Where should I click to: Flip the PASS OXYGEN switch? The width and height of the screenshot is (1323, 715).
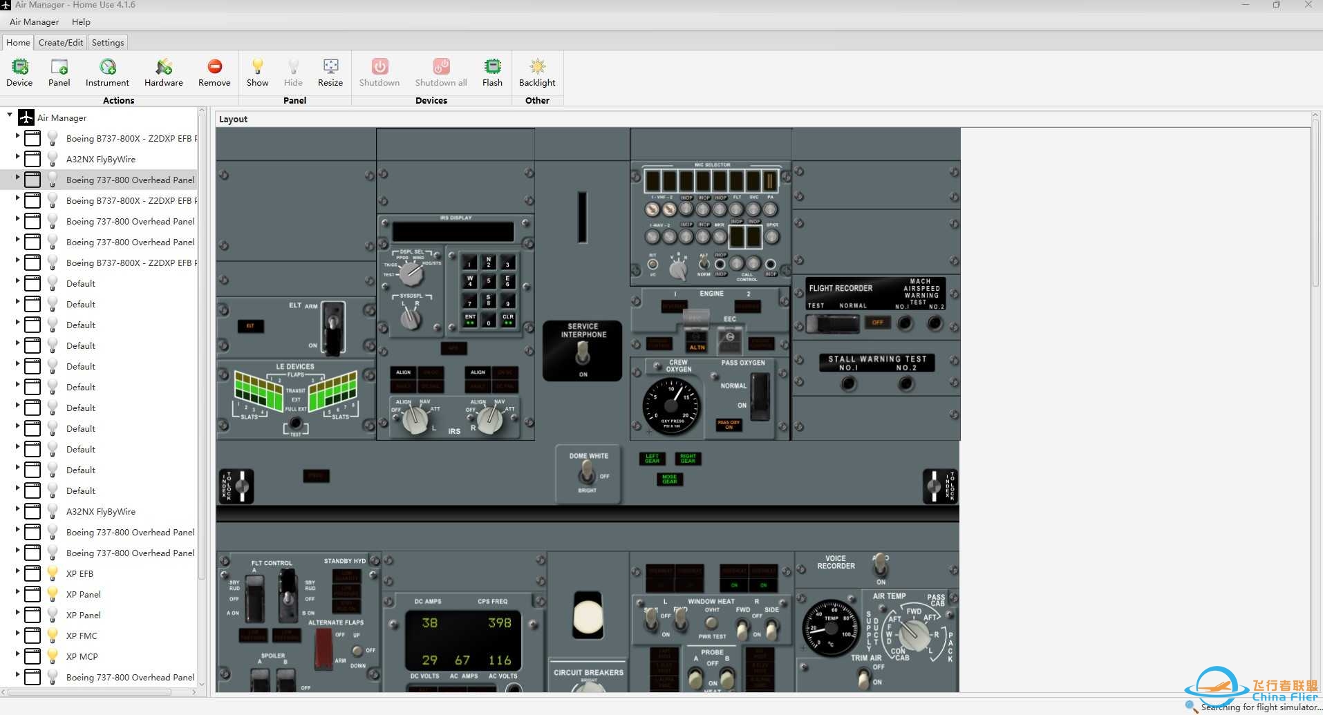point(760,396)
